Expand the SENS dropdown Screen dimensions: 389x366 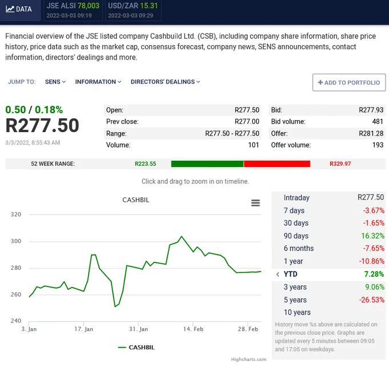coord(55,82)
